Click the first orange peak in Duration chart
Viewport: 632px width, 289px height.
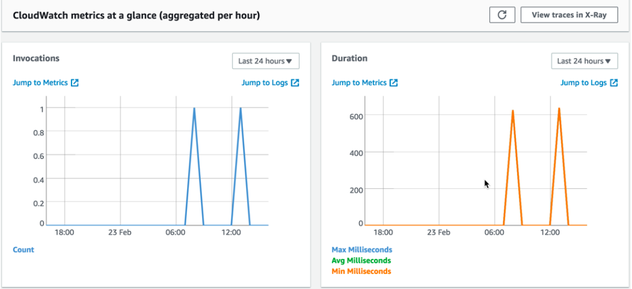[513, 111]
